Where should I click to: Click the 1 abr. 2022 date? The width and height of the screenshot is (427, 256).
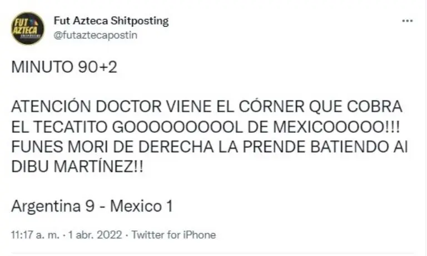point(95,235)
